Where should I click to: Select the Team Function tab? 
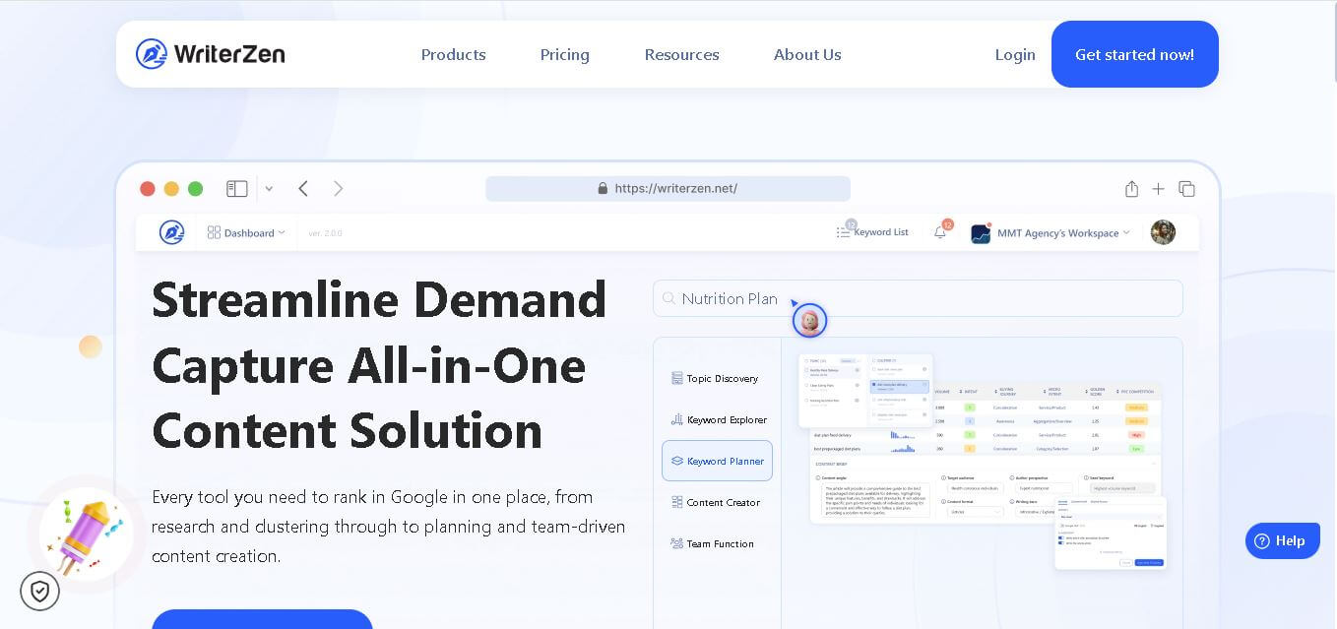click(x=712, y=543)
